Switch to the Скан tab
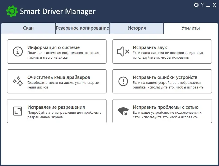This screenshot has height=166, width=219. (x=28, y=28)
